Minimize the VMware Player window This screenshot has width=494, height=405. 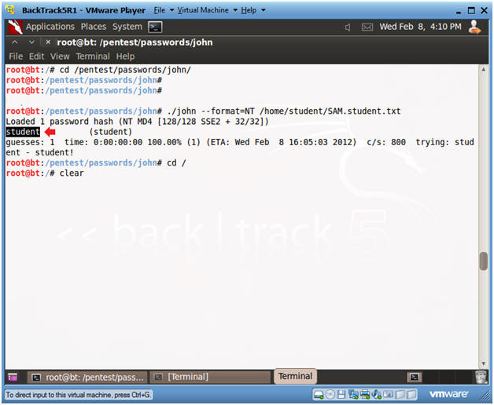pyautogui.click(x=459, y=11)
